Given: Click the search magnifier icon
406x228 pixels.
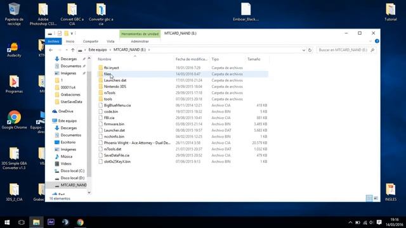Looking at the screenshot, I should (x=372, y=50).
